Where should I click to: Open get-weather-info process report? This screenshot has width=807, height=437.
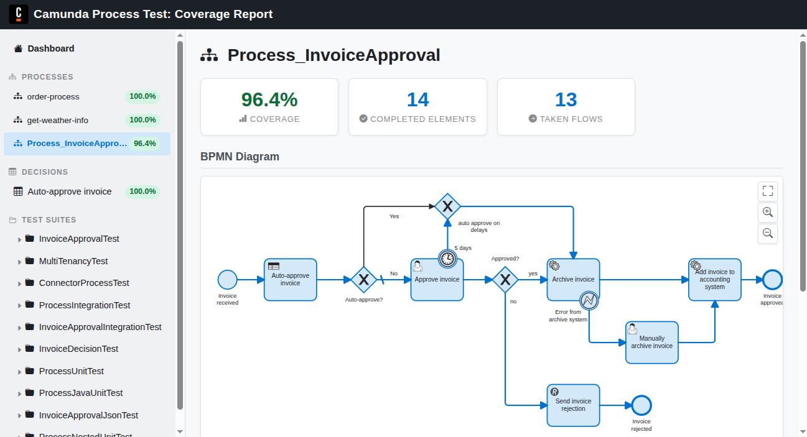click(87, 120)
